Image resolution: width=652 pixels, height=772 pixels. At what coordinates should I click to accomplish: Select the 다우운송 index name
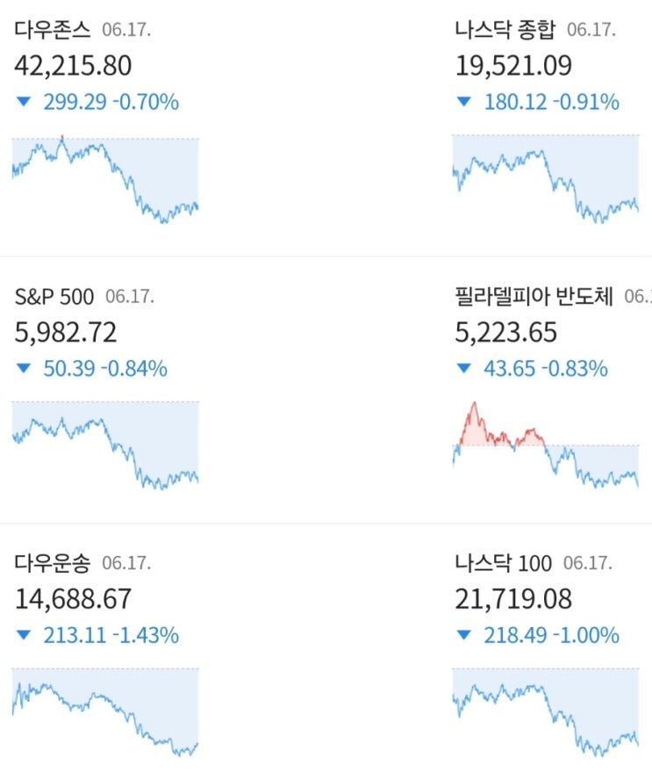[53, 563]
